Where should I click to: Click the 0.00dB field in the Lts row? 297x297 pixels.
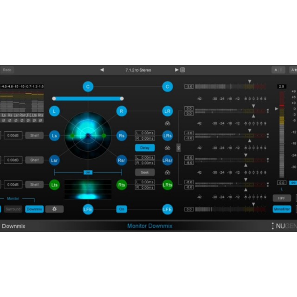[x=13, y=185]
